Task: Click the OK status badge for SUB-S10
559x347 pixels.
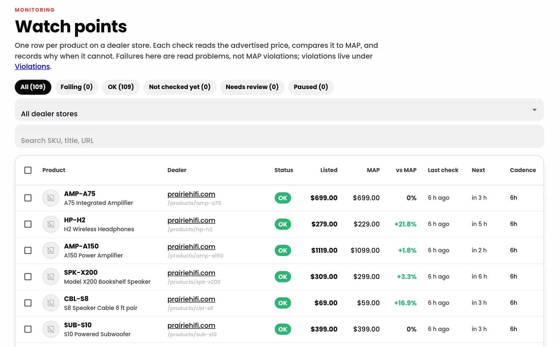Action: click(283, 329)
